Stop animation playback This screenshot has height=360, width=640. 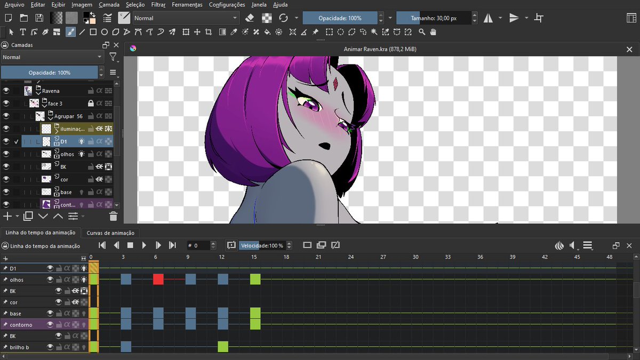point(130,245)
